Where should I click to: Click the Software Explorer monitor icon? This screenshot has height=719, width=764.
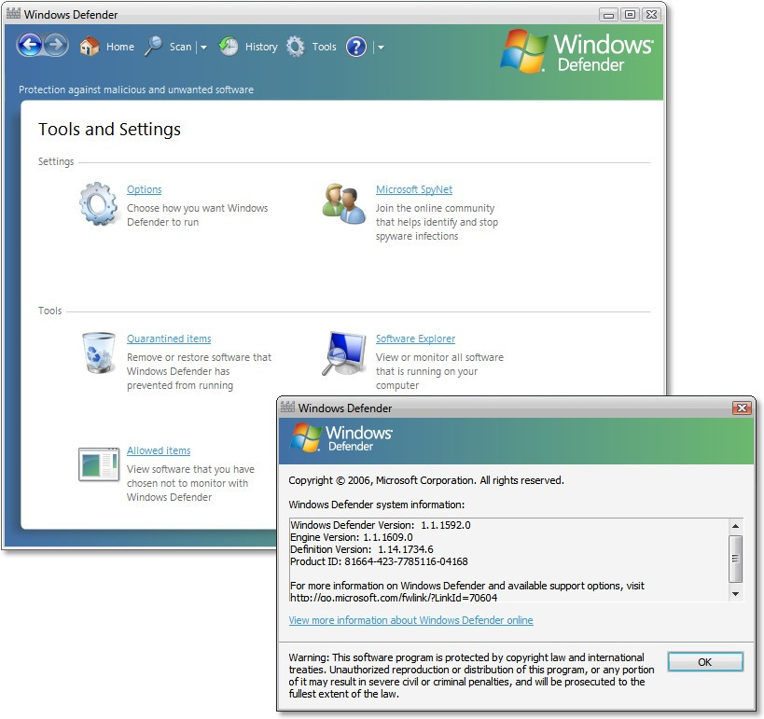click(344, 353)
